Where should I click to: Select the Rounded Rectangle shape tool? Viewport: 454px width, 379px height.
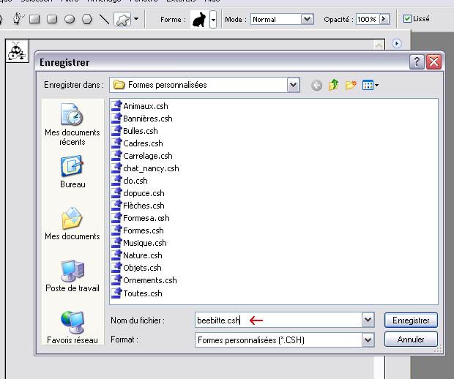(x=52, y=19)
